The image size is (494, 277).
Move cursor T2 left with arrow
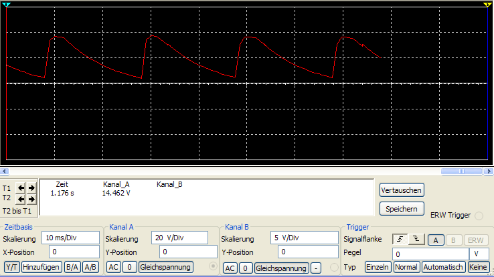click(21, 199)
